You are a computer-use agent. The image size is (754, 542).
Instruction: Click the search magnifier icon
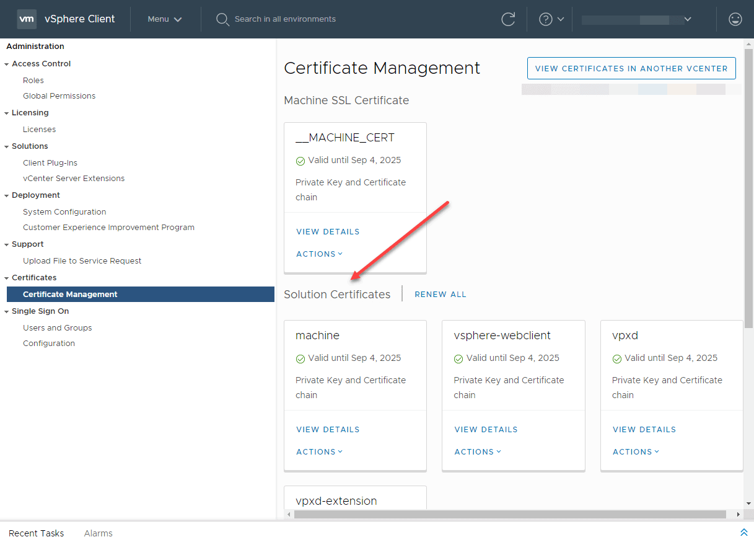pyautogui.click(x=222, y=19)
